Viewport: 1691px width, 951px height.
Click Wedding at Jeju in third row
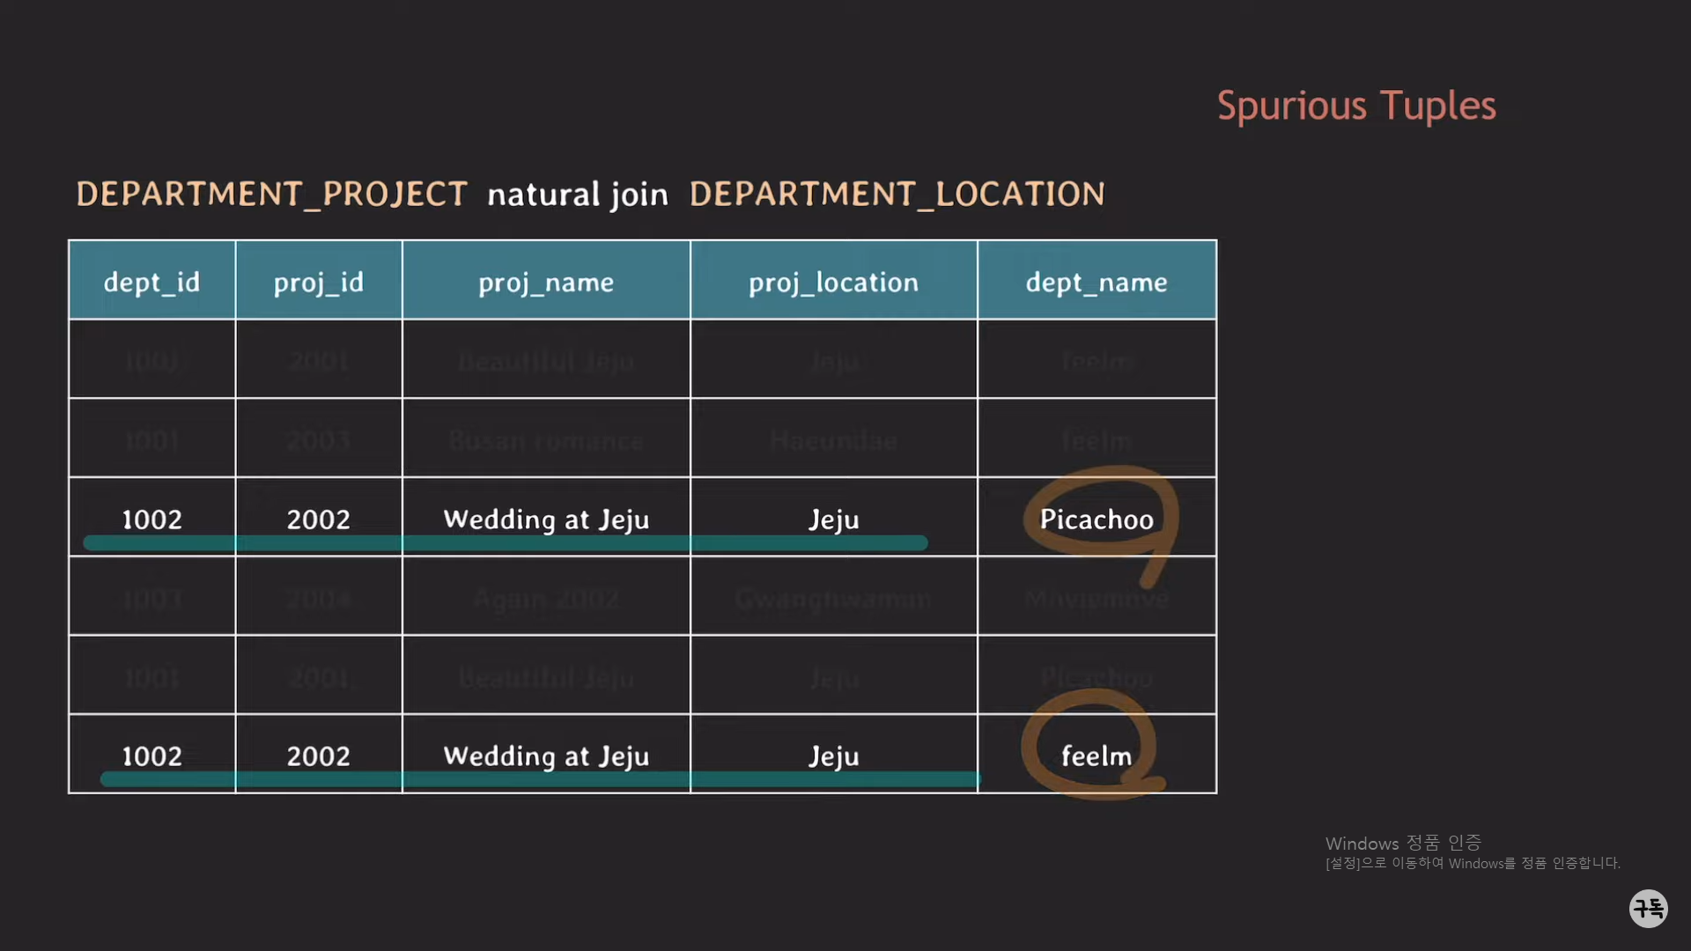point(545,519)
